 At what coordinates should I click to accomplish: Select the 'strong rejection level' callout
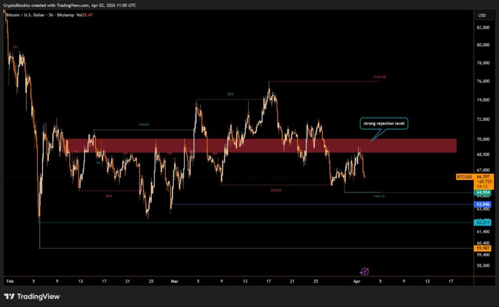point(384,124)
